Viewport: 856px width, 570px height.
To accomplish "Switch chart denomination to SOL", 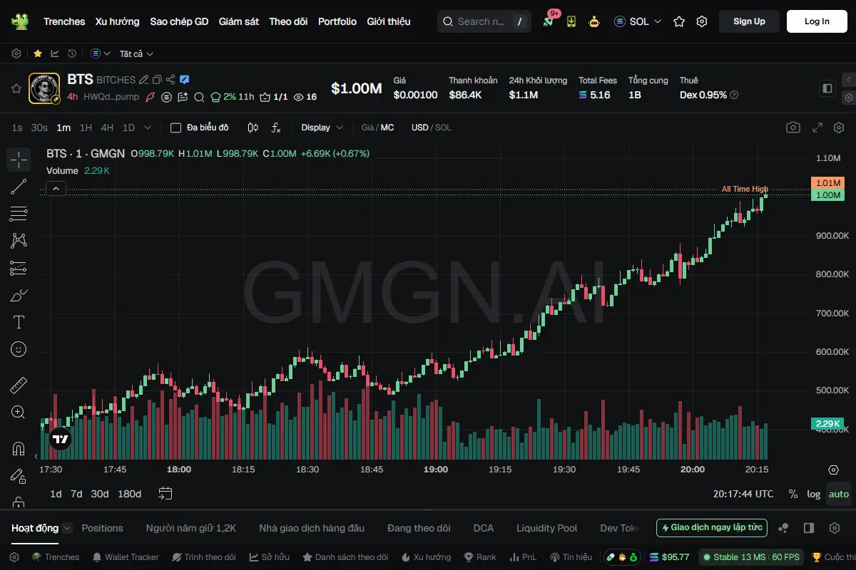I will (x=443, y=128).
